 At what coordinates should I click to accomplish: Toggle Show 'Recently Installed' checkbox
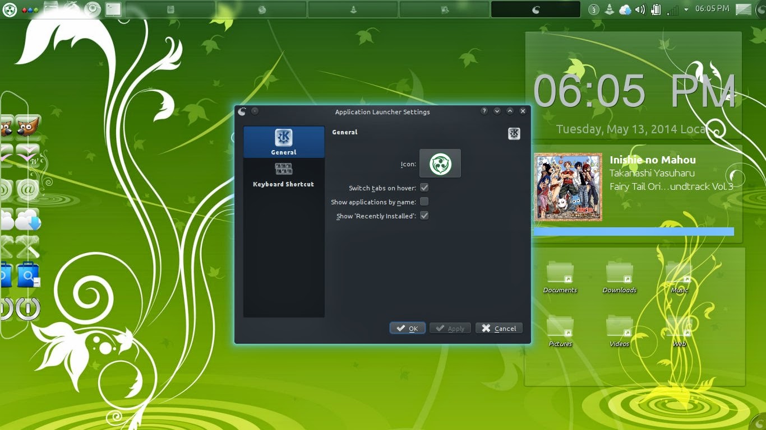point(424,216)
